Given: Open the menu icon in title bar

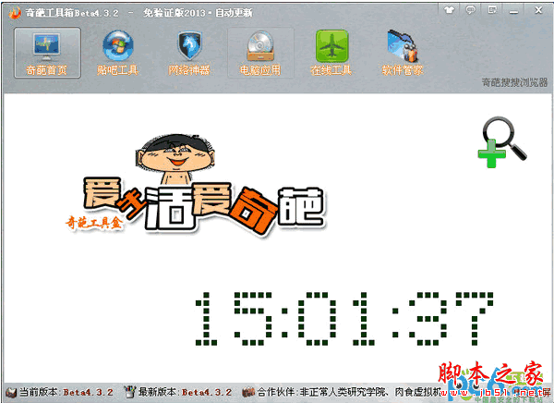Looking at the screenshot, I should (x=492, y=10).
